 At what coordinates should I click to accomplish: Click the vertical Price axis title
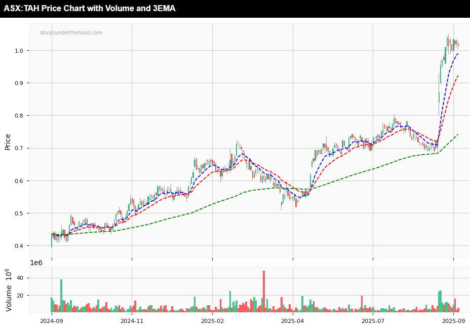tap(8, 142)
